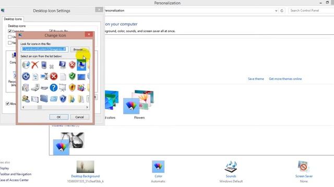The width and height of the screenshot is (334, 187).
Task: Click the Search Control Panel box
Action: 311,10
